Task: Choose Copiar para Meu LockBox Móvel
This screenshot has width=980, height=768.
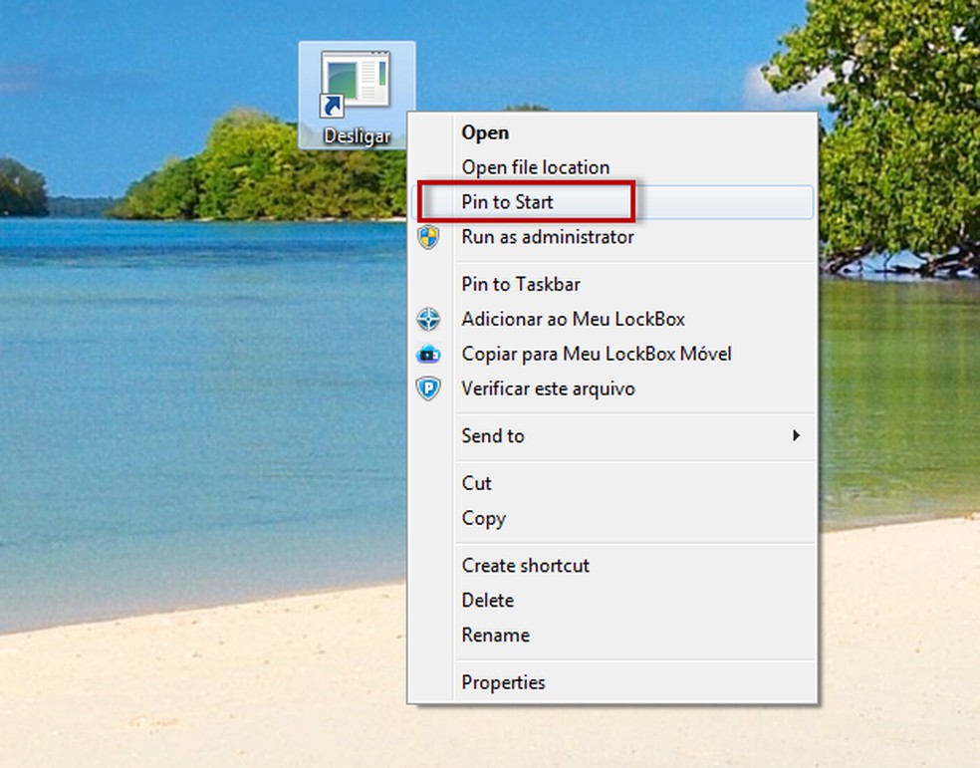Action: click(x=596, y=354)
